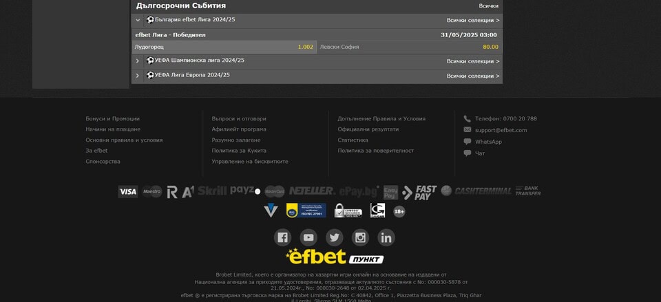Click the Fast Pay logo

click(419, 193)
